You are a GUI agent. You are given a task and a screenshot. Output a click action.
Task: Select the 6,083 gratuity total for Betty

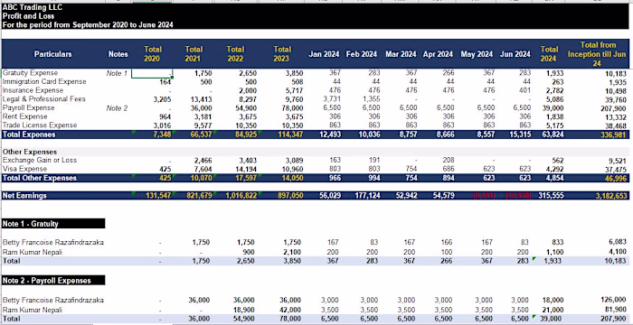[618, 242]
